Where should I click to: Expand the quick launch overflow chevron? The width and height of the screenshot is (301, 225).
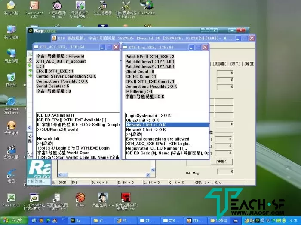click(63, 219)
